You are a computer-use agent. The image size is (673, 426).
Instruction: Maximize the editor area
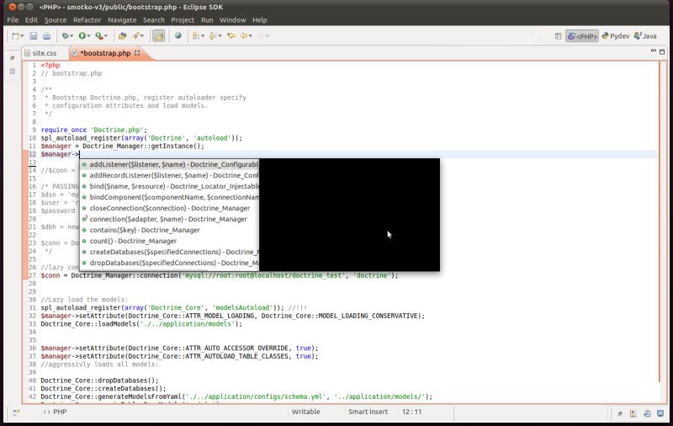tap(662, 51)
